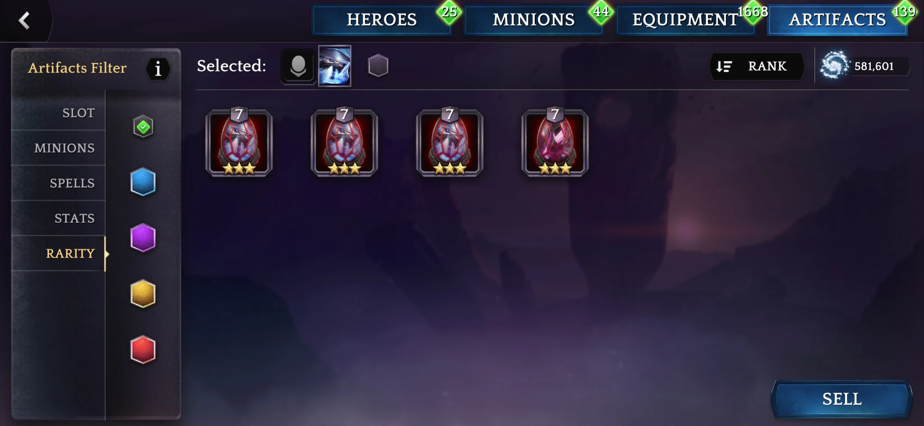Pick the gold rarity hexagon filter
The height and width of the screenshot is (426, 924).
click(x=143, y=294)
